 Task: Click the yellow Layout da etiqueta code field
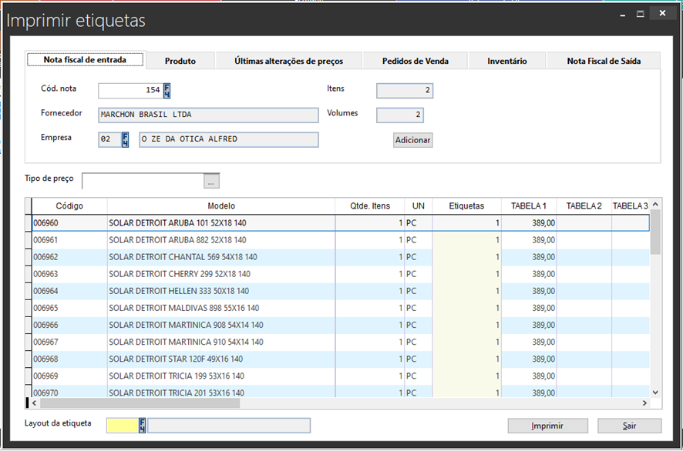pyautogui.click(x=121, y=426)
